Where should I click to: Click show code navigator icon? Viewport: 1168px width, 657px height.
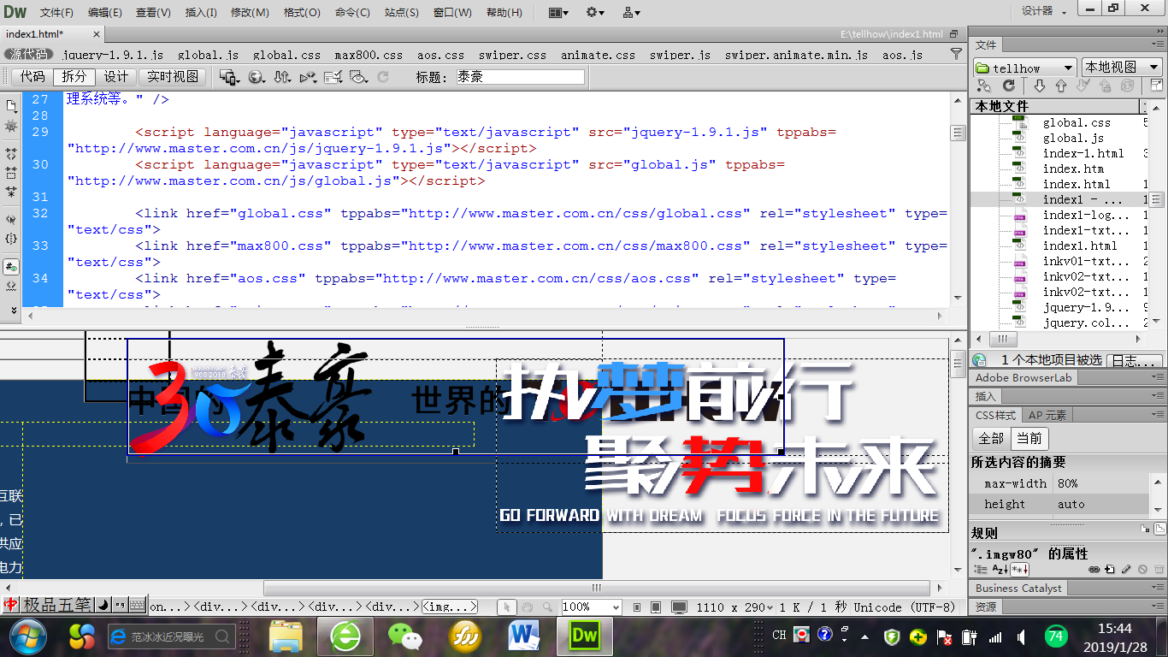click(x=11, y=126)
